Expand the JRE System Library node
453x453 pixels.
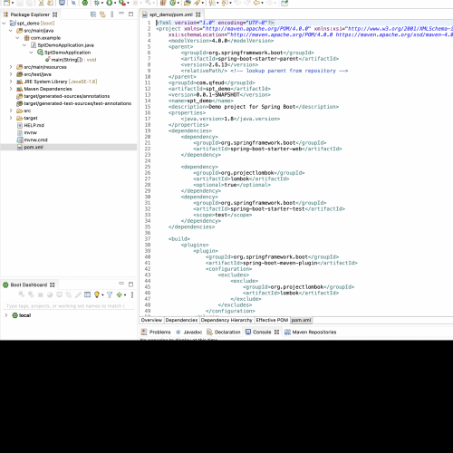pyautogui.click(x=11, y=82)
